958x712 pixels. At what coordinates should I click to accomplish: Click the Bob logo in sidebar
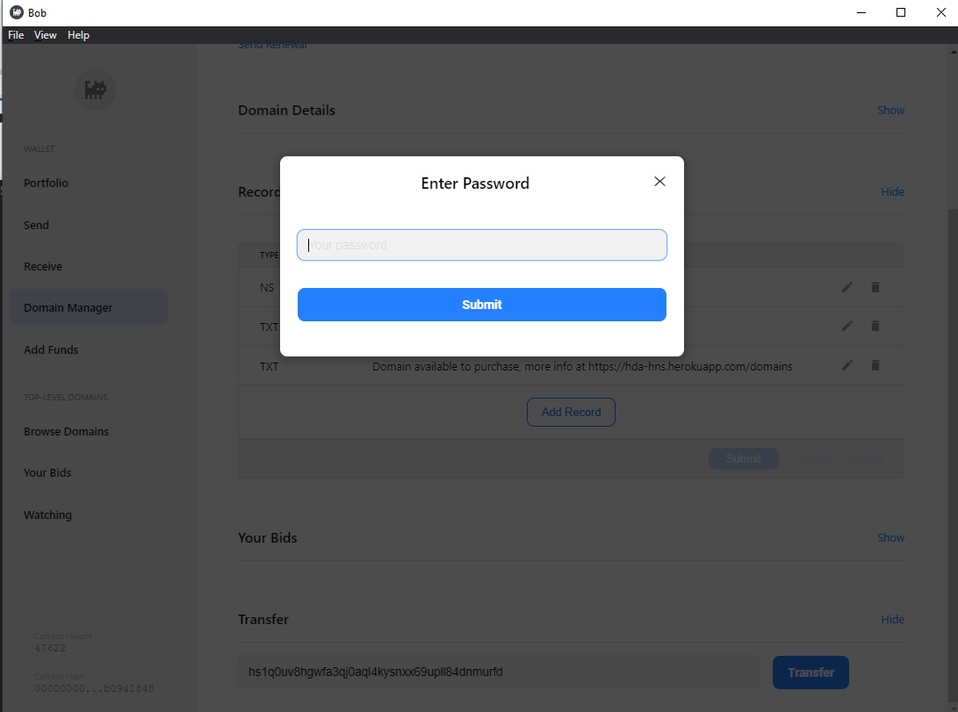tap(96, 89)
